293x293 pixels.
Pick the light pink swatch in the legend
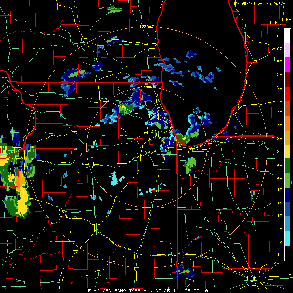287,50
